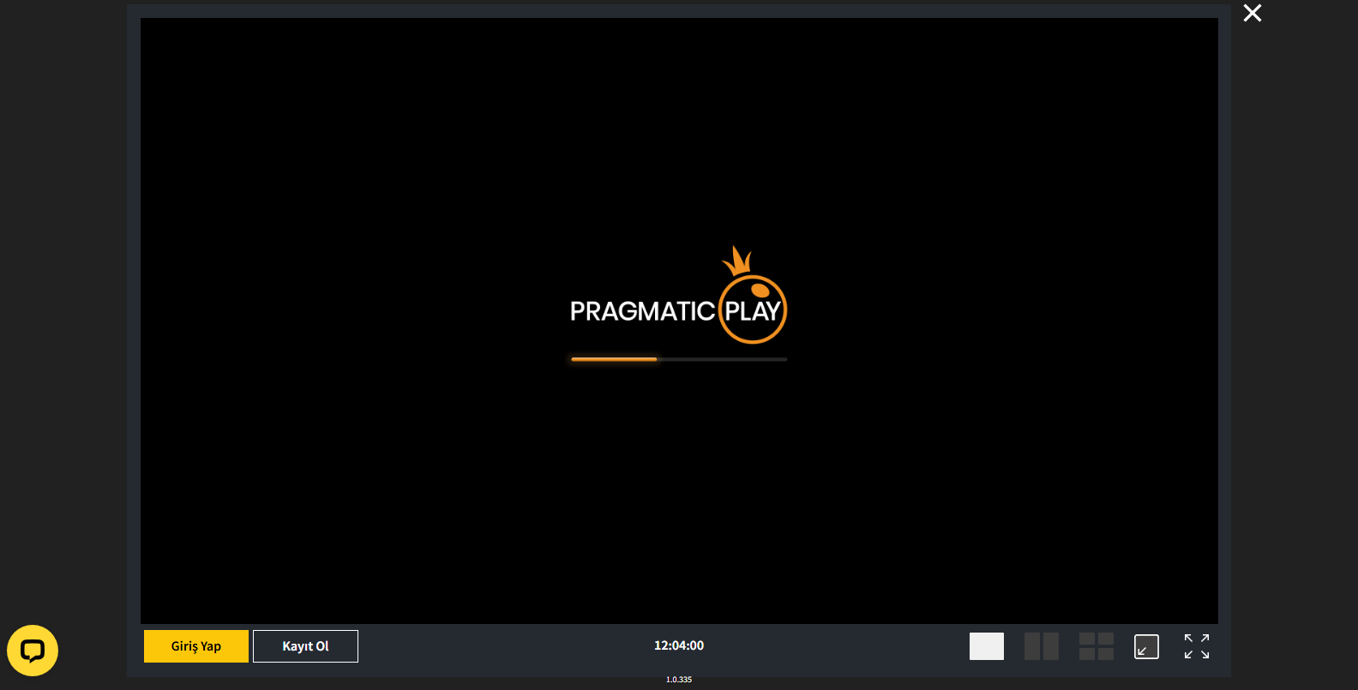Click the orange filled part of loading bar
This screenshot has height=690, width=1358.
coord(614,359)
